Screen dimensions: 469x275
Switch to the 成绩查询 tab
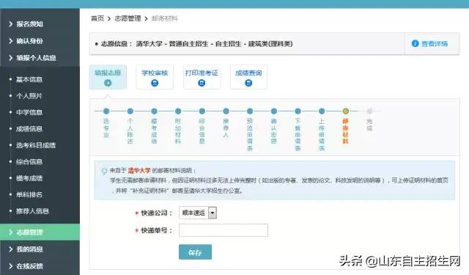click(248, 77)
